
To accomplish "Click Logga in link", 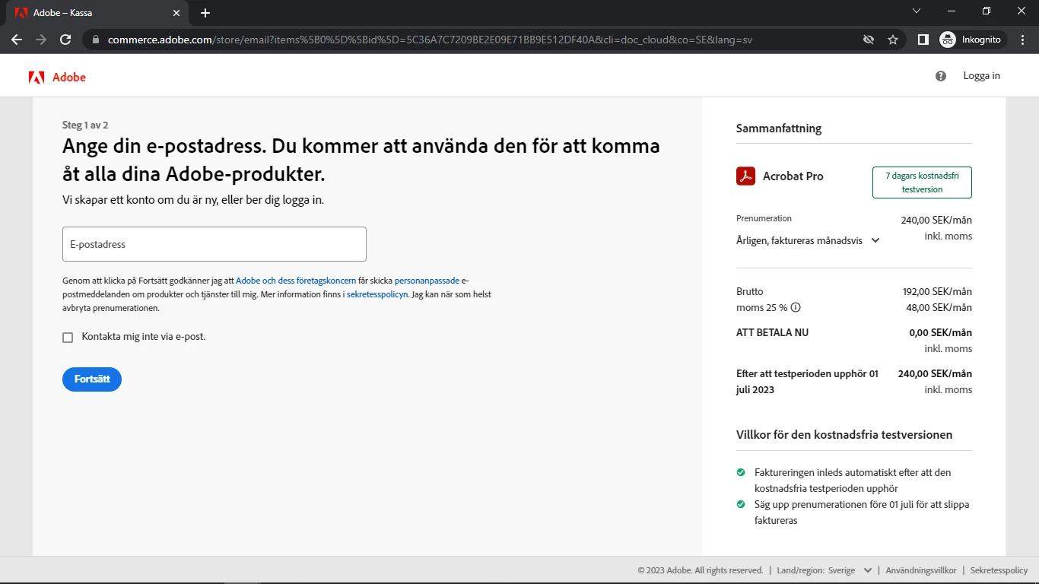I will pos(981,76).
